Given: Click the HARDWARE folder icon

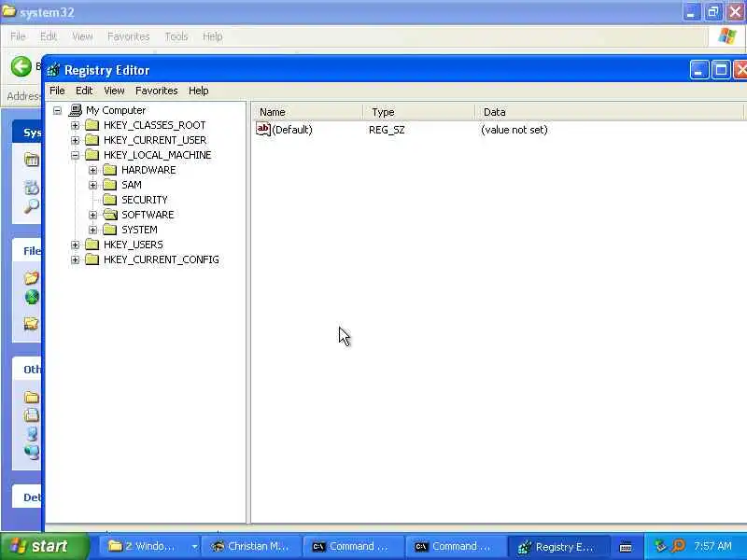Looking at the screenshot, I should [x=109, y=170].
